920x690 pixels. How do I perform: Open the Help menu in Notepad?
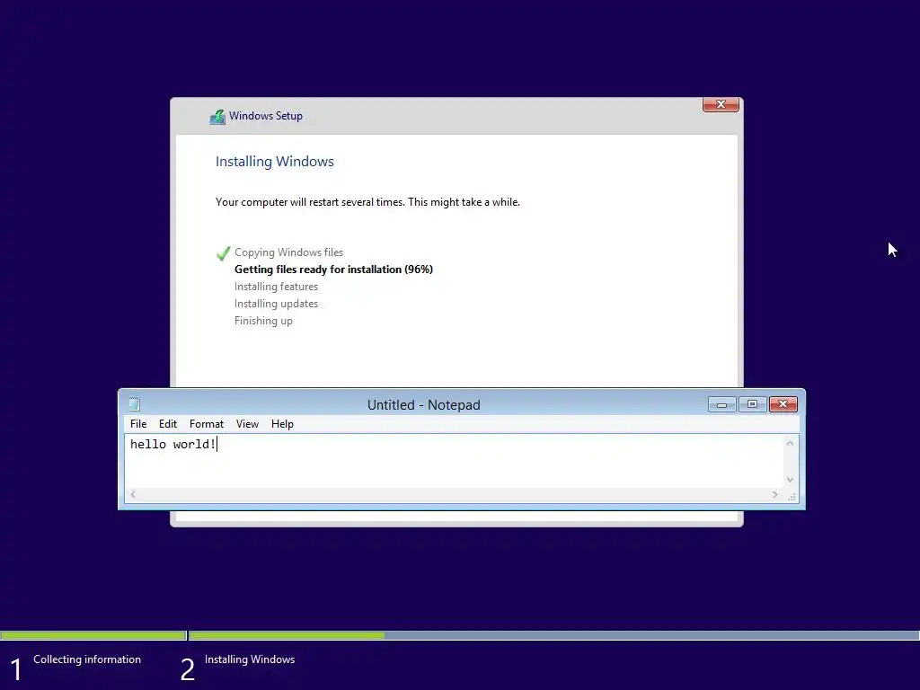pos(282,424)
